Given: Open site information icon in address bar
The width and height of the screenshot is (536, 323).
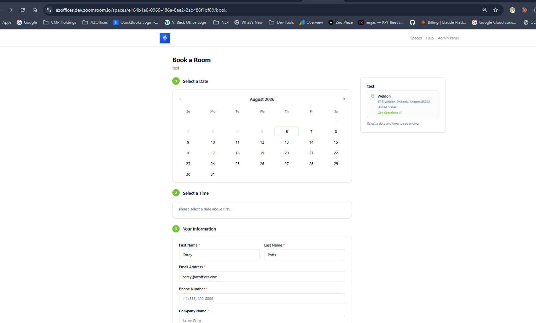Looking at the screenshot, I should tap(49, 10).
